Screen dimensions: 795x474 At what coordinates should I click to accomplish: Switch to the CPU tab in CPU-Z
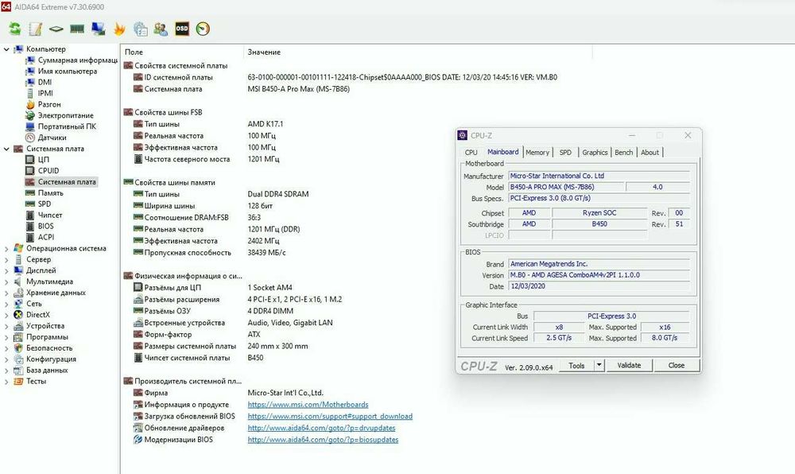coord(471,153)
